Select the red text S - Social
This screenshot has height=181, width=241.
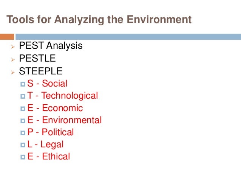pos(47,84)
